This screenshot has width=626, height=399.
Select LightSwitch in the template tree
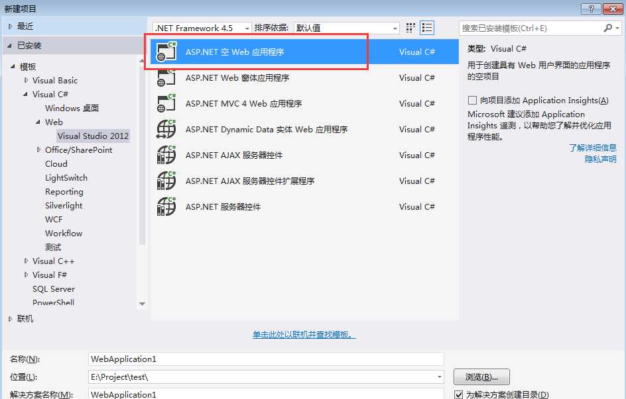(66, 177)
